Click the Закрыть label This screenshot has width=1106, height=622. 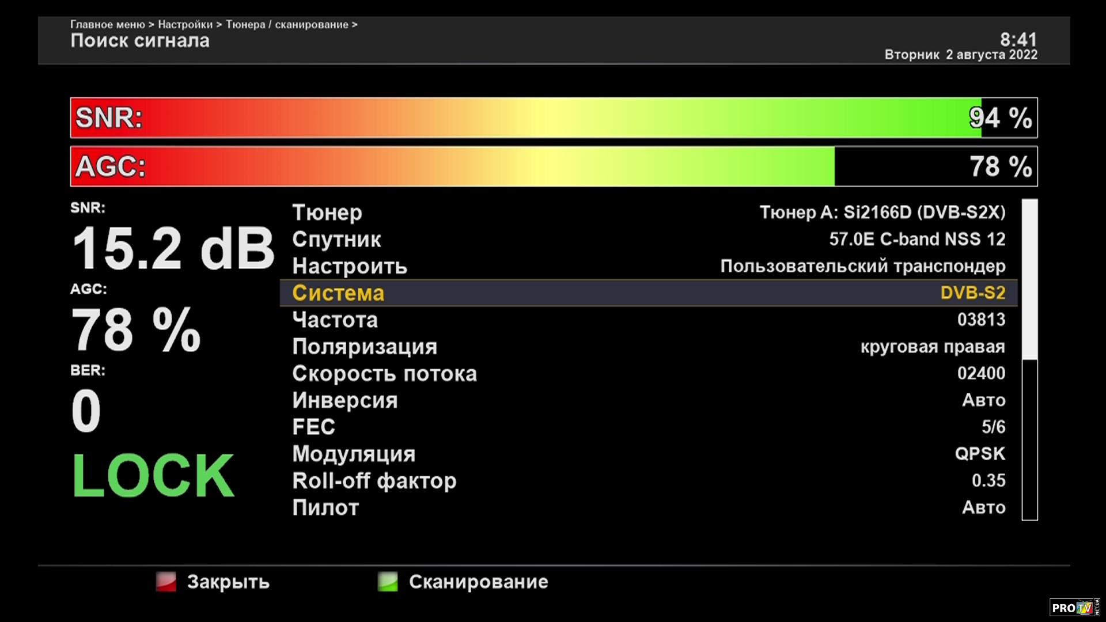coord(228,582)
